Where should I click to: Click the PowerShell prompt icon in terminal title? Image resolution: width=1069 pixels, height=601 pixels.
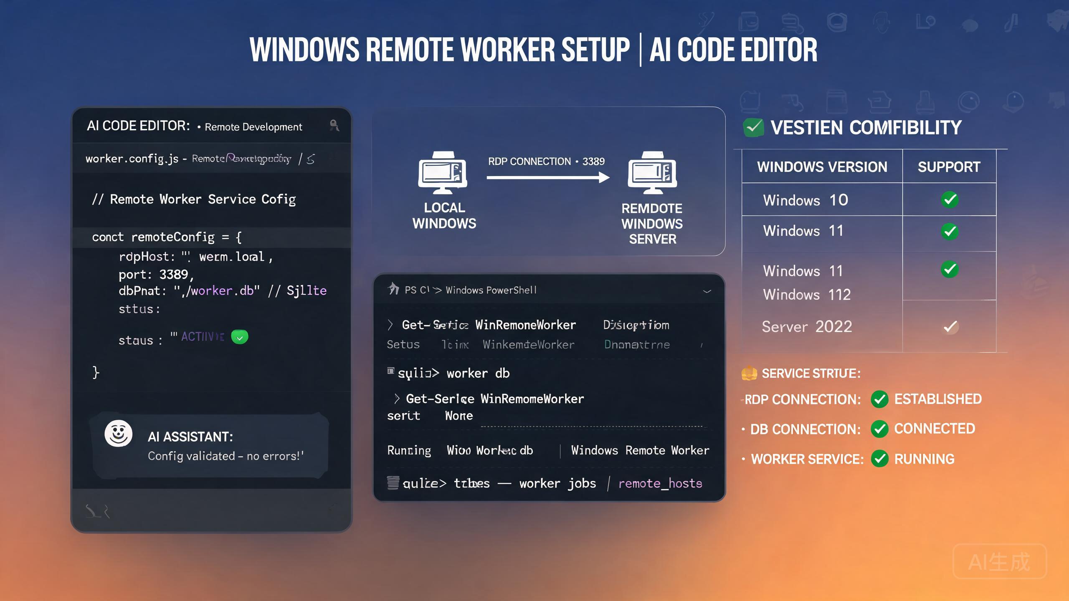click(393, 288)
